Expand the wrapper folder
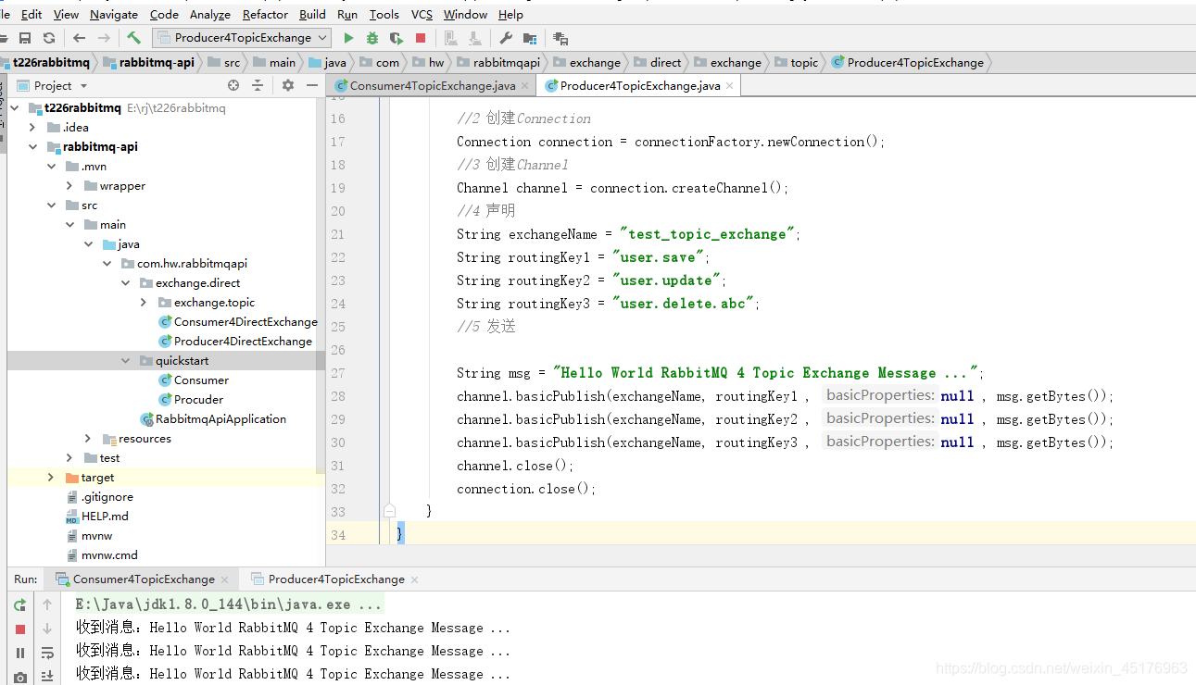This screenshot has width=1196, height=685. click(x=69, y=185)
